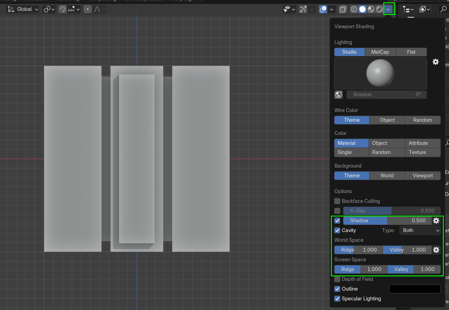Toggle the snapping magnet icon
449x310 pixels.
click(x=62, y=9)
